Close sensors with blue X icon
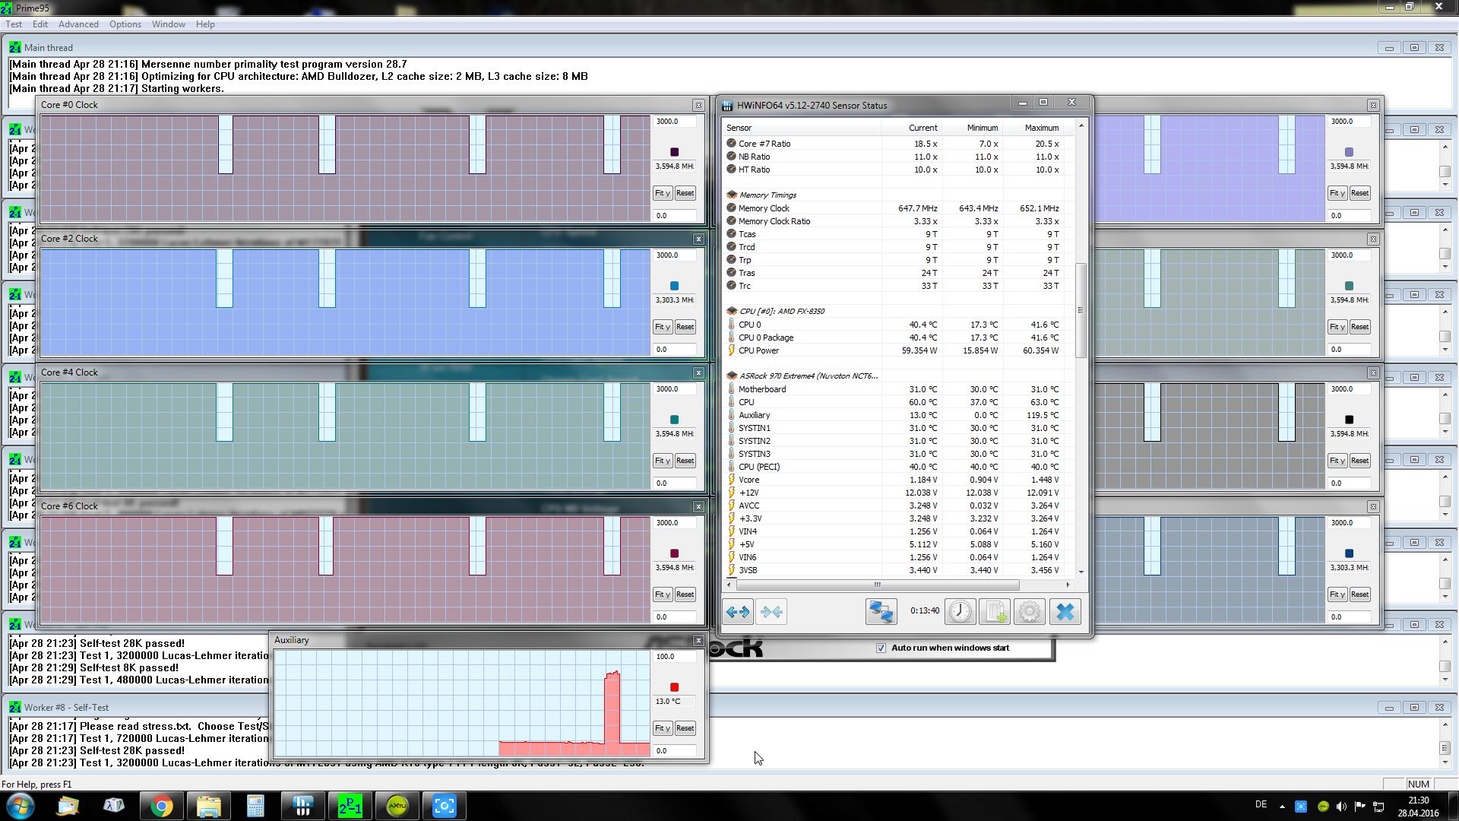1459x821 pixels. click(1065, 612)
